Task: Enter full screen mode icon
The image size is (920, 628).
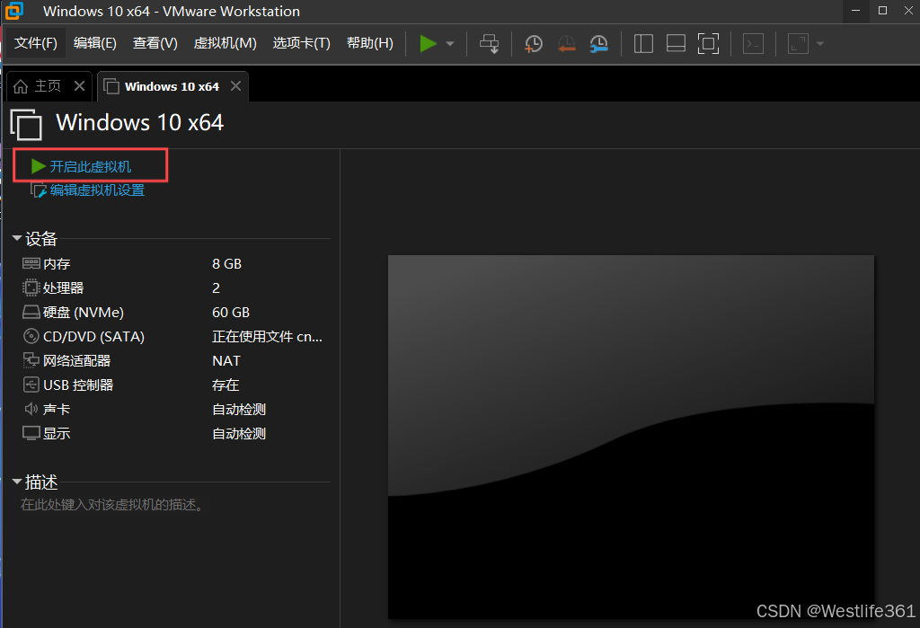Action: pos(708,43)
